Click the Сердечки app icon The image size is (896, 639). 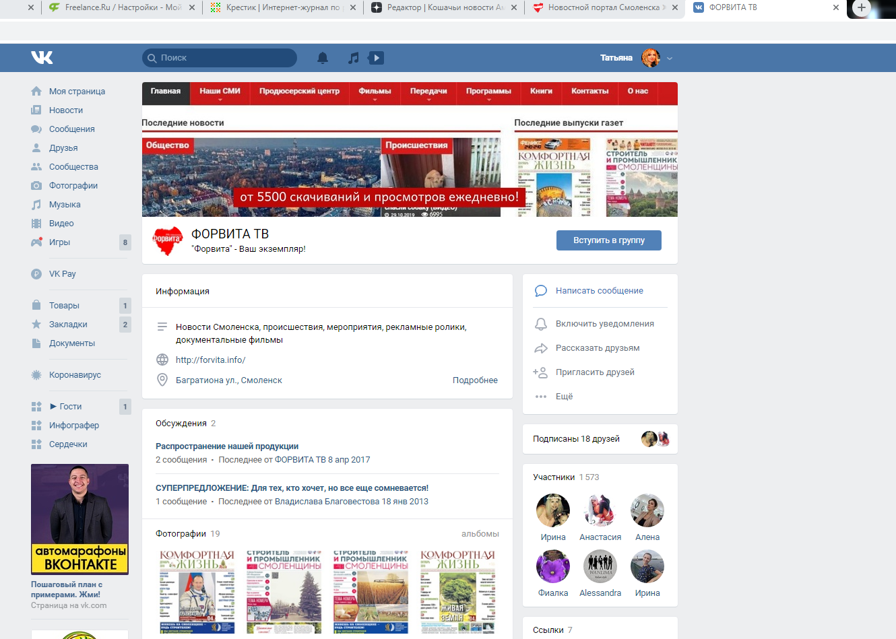(x=36, y=444)
